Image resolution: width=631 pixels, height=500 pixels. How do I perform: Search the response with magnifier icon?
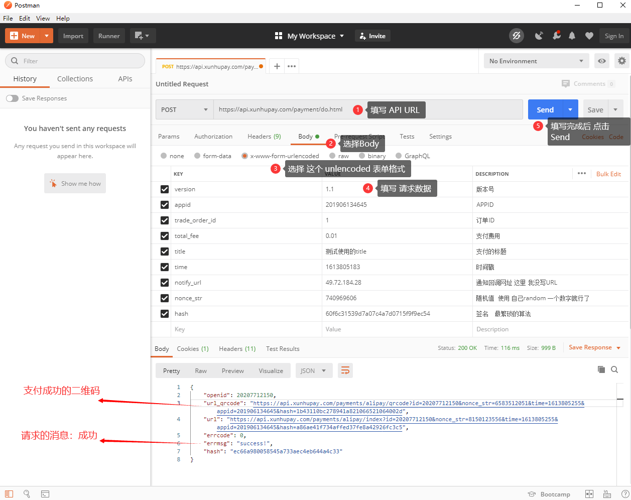tap(614, 369)
